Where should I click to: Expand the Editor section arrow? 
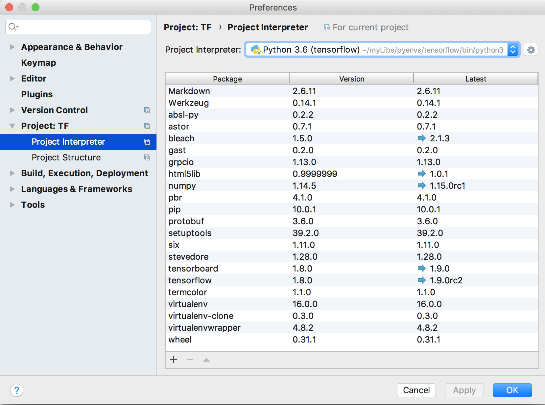tap(12, 79)
